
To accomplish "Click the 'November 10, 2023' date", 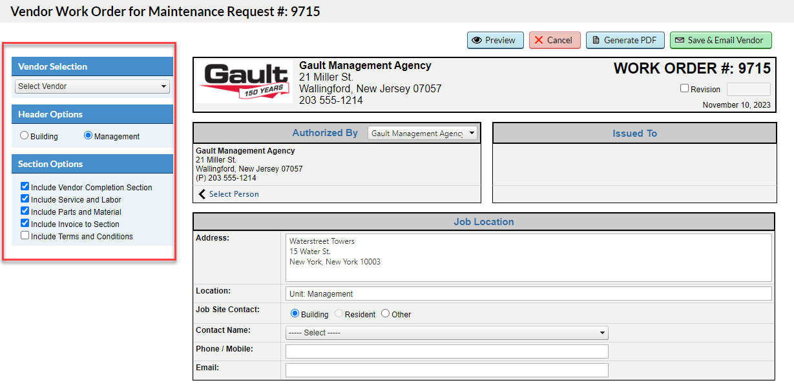I will coord(737,105).
